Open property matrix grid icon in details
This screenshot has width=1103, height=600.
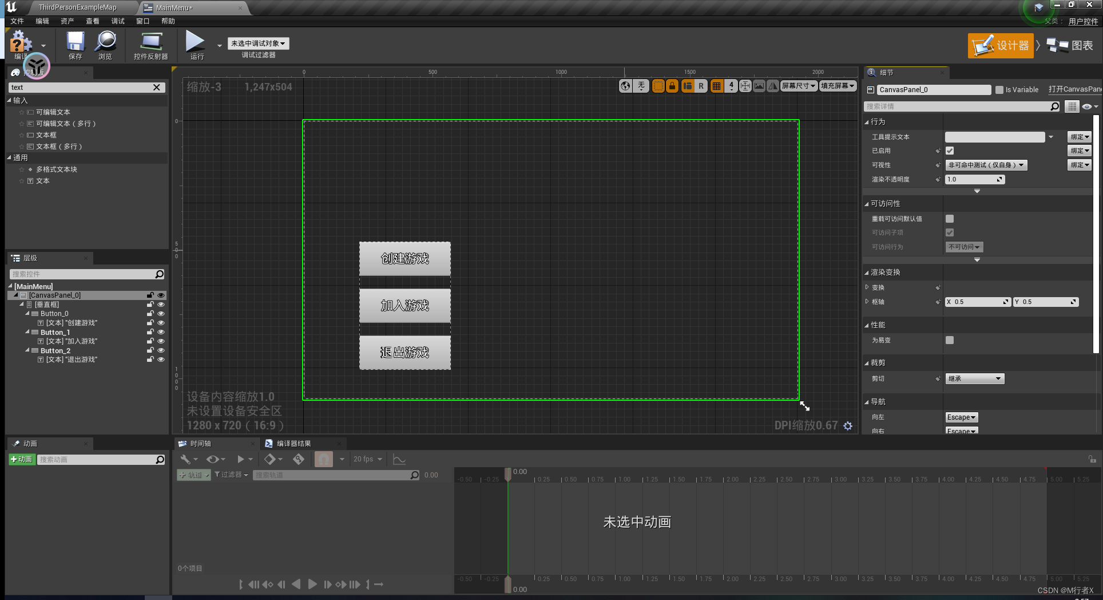[x=1072, y=106]
